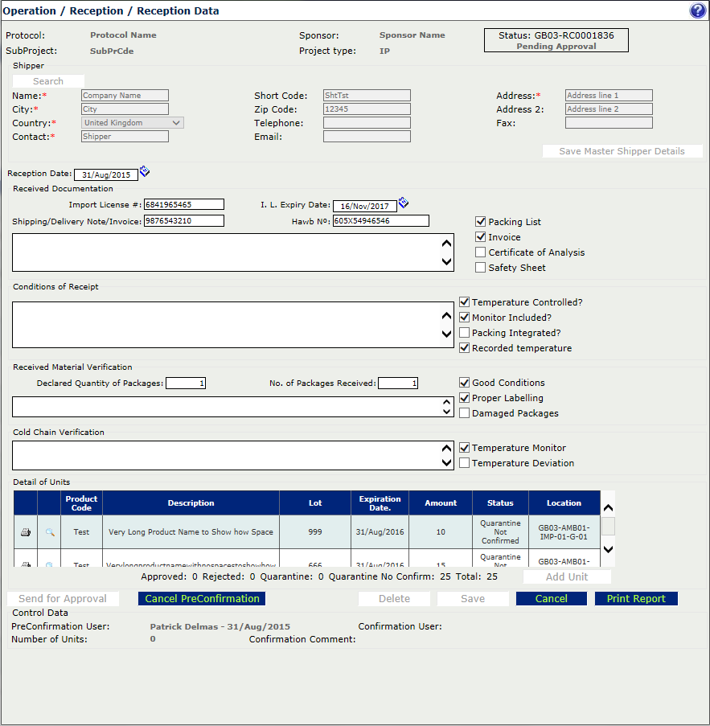Check the Damaged Packages checkbox
710x726 pixels.
465,413
